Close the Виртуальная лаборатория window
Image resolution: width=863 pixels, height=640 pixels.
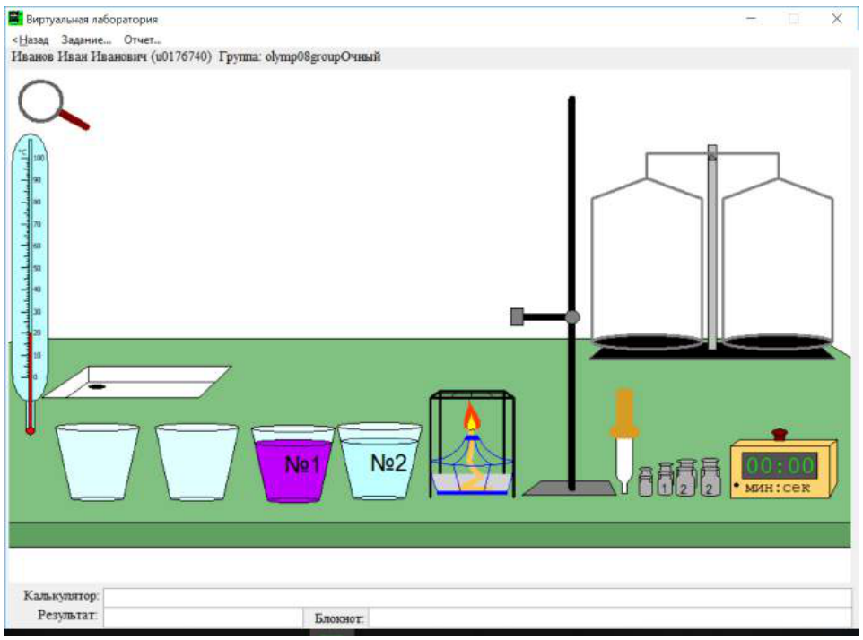837,19
